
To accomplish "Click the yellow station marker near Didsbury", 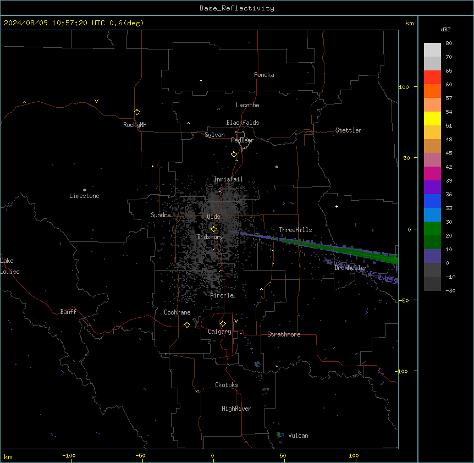I will click(213, 229).
